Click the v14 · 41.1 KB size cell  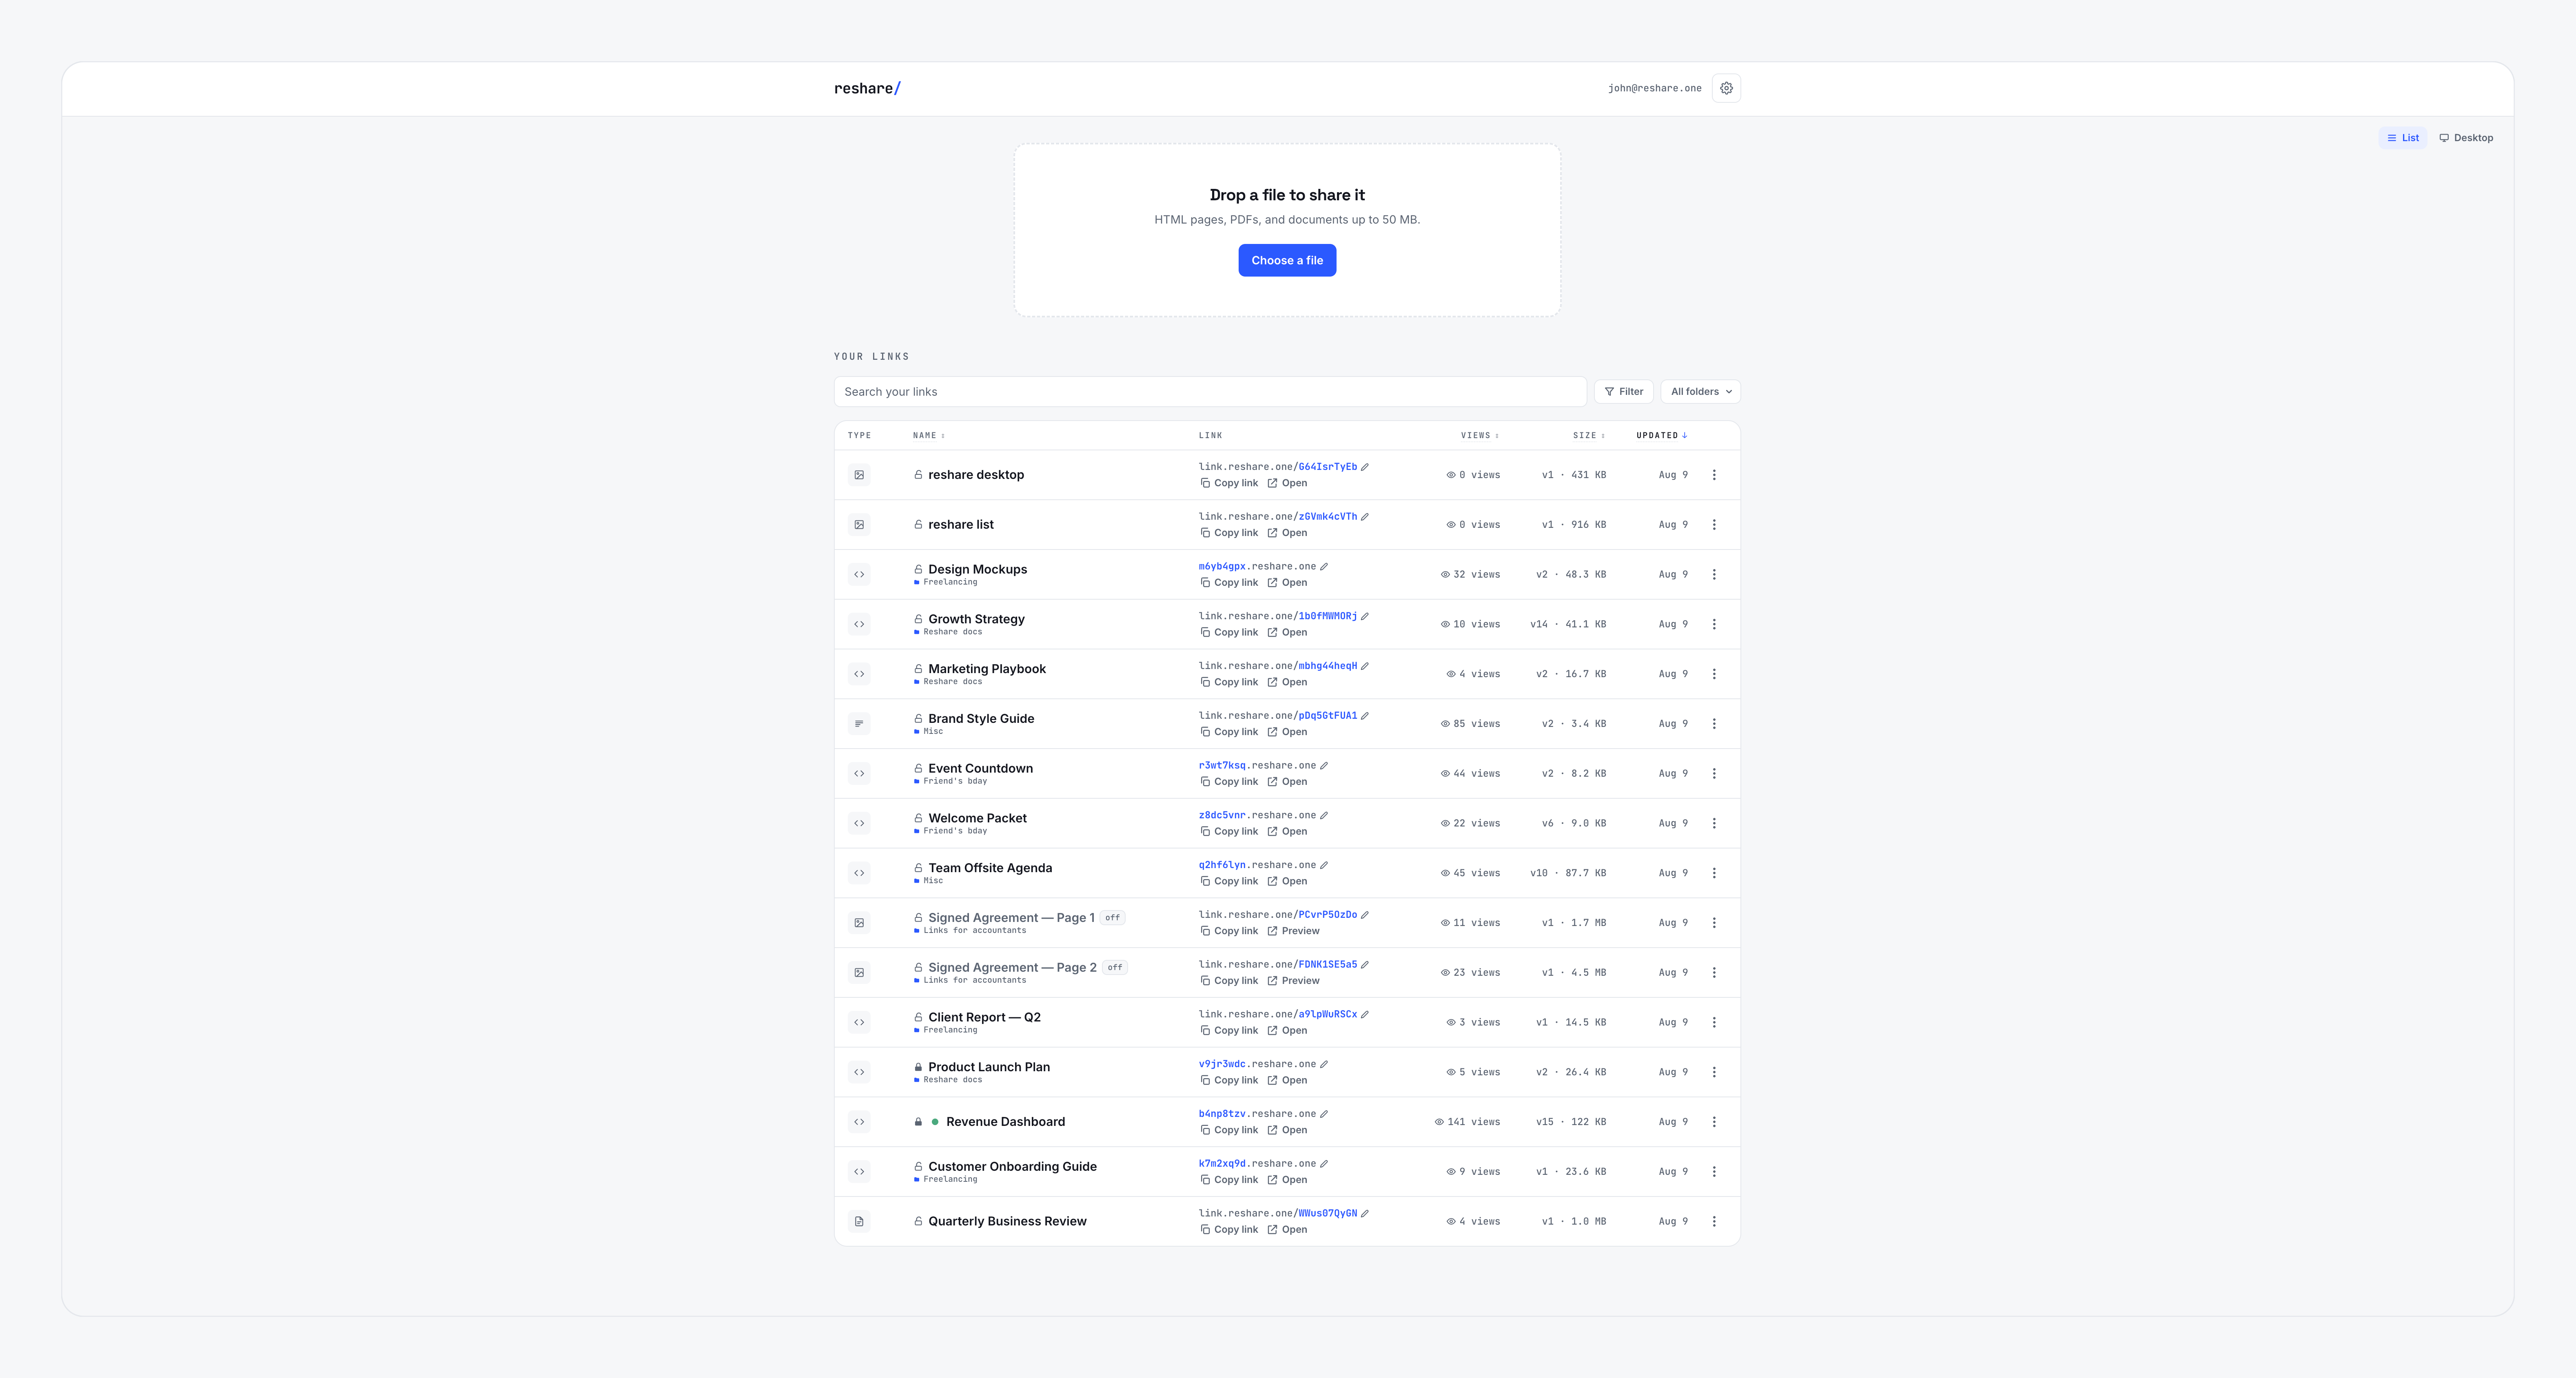1568,624
